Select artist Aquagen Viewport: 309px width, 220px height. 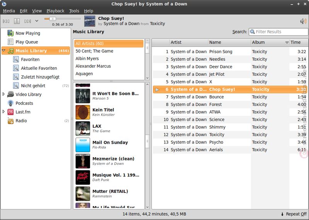109,74
